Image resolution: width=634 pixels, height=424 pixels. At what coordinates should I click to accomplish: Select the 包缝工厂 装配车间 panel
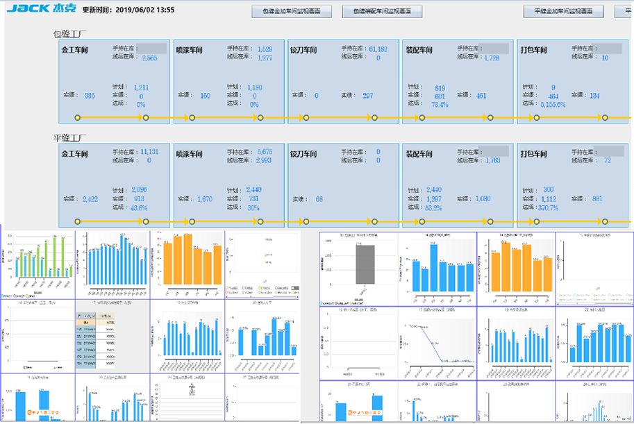(x=458, y=76)
